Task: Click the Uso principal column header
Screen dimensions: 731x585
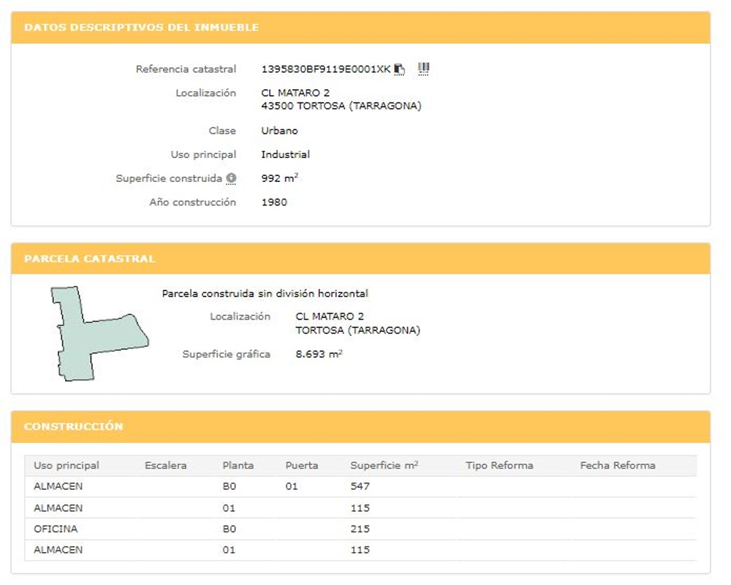Action: click(67, 466)
